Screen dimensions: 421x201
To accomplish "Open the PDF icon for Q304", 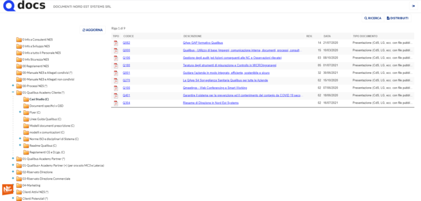I will coord(116,103).
